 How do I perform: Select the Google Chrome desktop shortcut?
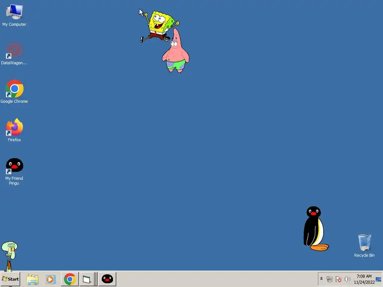[14, 92]
